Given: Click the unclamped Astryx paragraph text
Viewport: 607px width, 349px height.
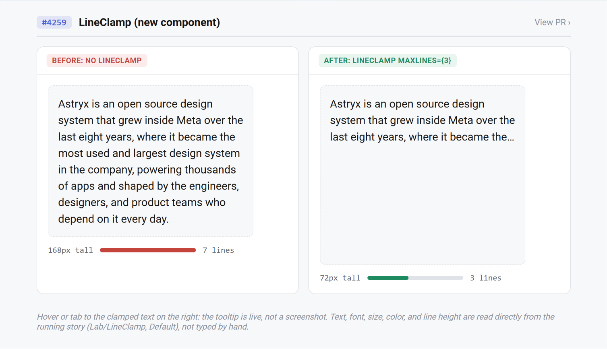Looking at the screenshot, I should [151, 161].
